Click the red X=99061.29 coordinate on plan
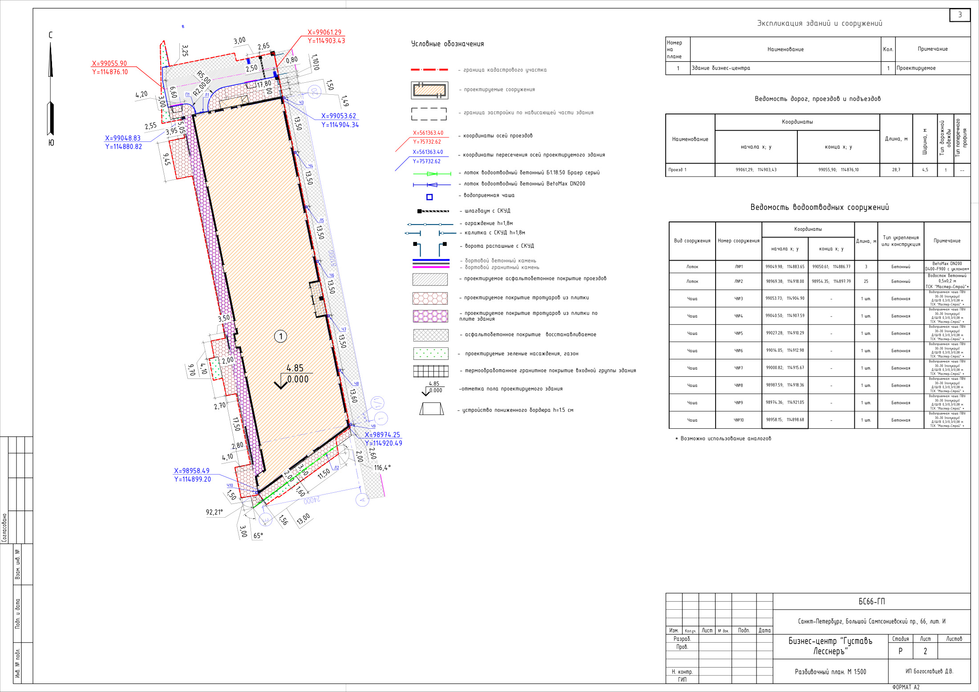Viewport: 979px width, 692px height. [x=324, y=32]
